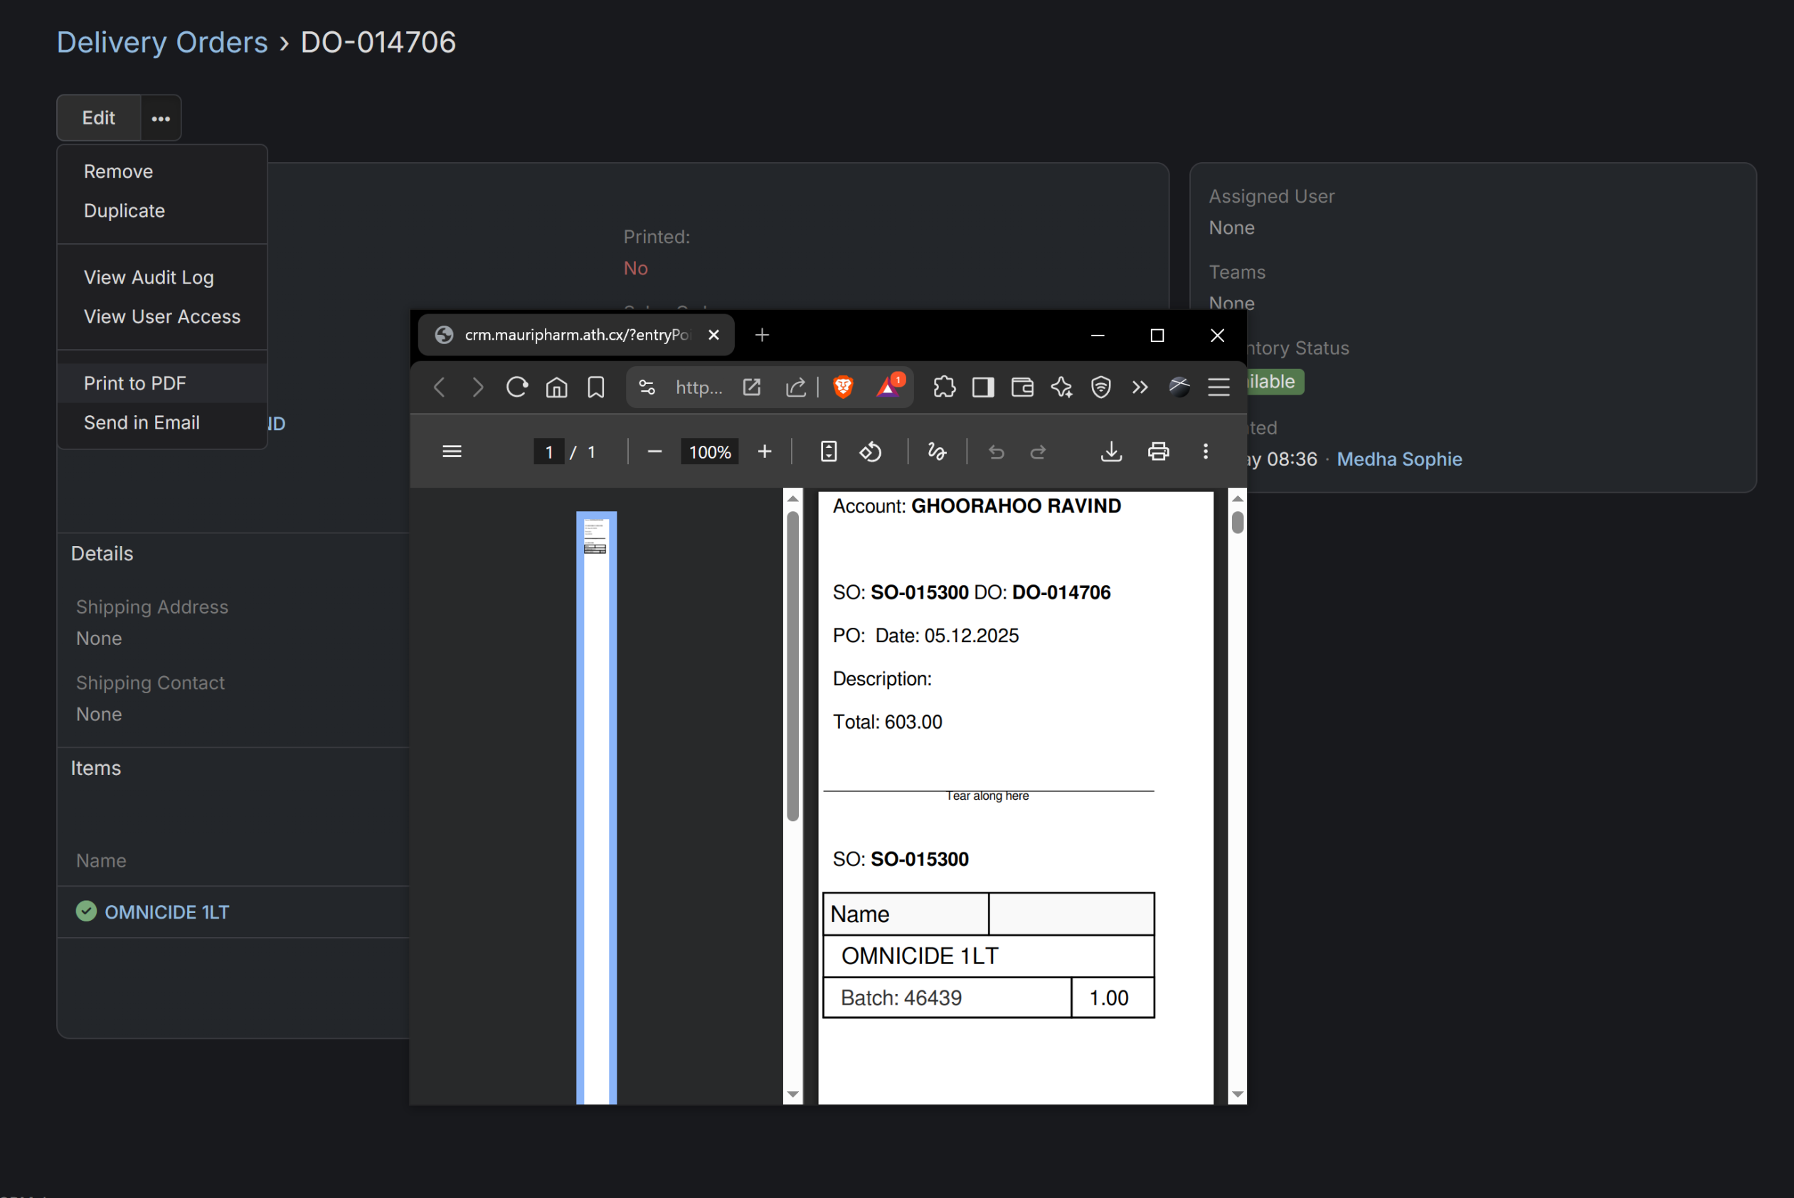This screenshot has width=1794, height=1198.
Task: Choose Send in Email option
Action: (x=142, y=422)
